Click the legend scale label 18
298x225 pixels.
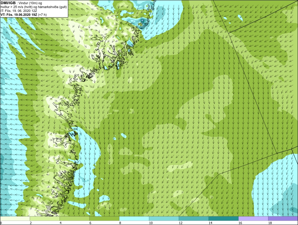click(270, 223)
